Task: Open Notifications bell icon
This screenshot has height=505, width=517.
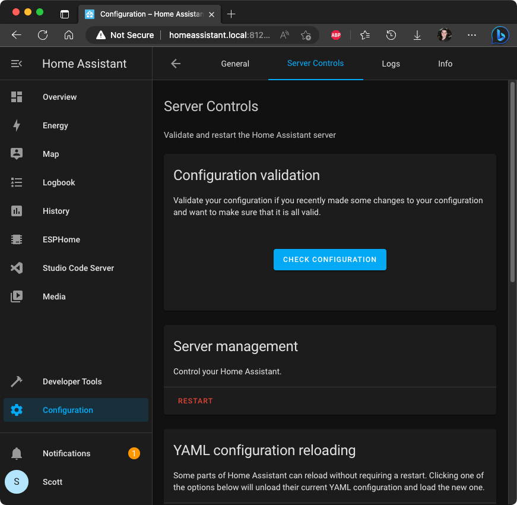Action: (x=17, y=453)
